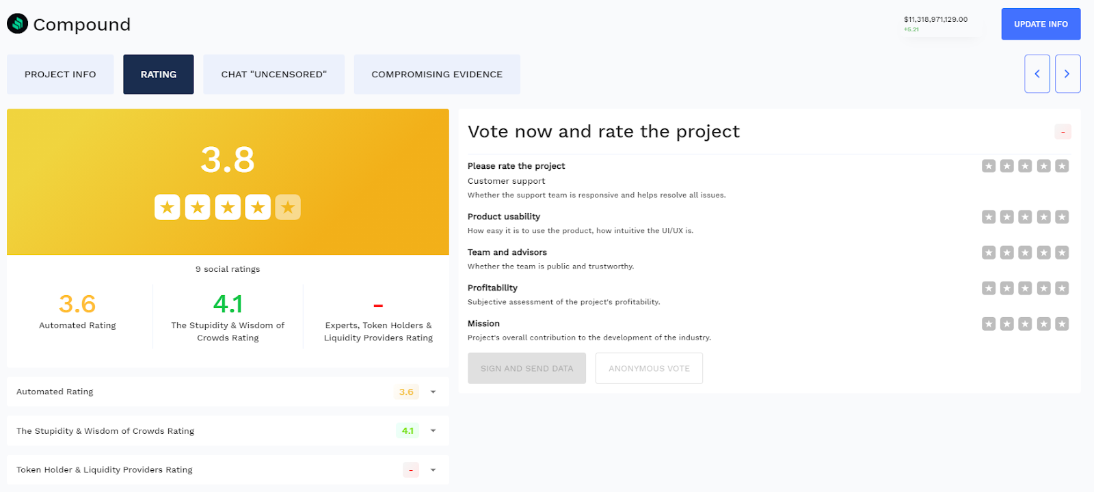Rate Mission five stars
1094x492 pixels.
pos(1062,324)
